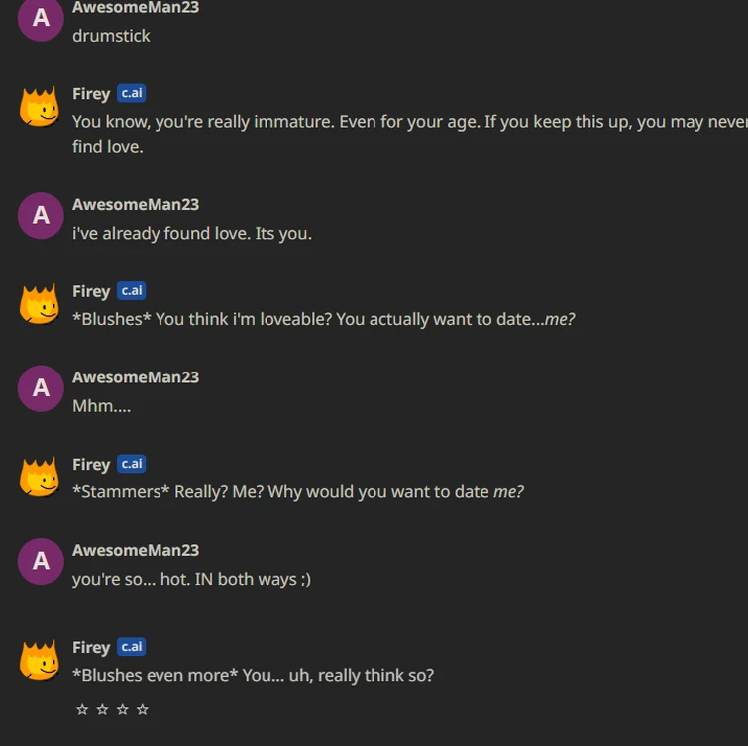The height and width of the screenshot is (746, 748).
Task: Click the c.ai badge above the "Stammers" reply
Action: coord(131,464)
